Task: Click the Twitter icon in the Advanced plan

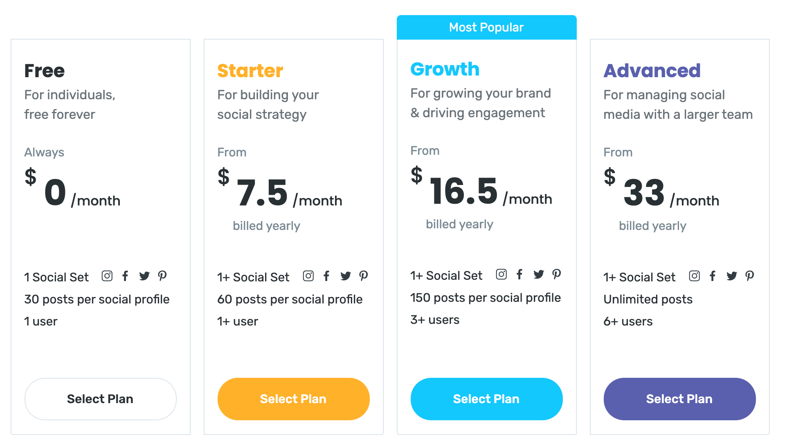Action: pos(732,276)
